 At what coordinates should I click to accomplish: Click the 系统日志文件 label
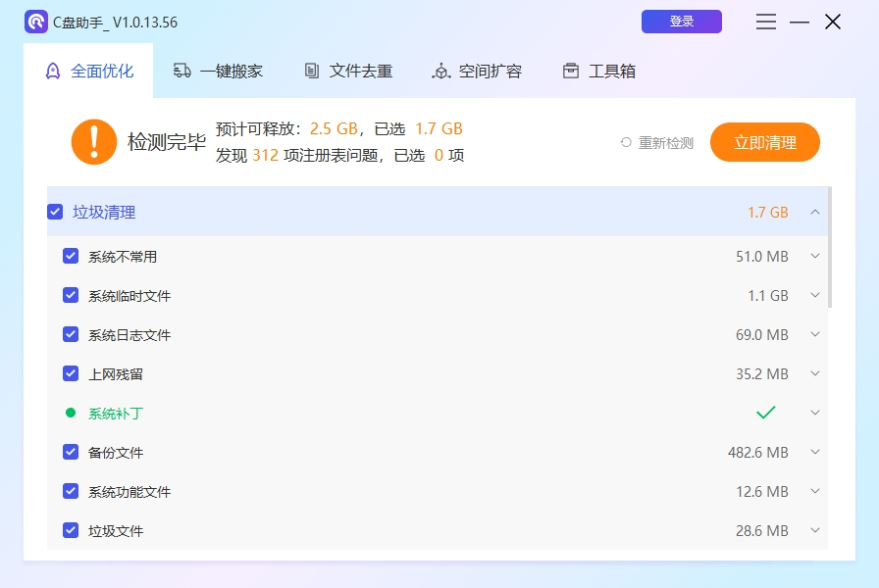[129, 335]
